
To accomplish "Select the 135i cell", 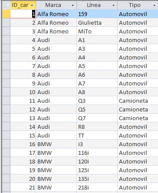I will click(x=97, y=179).
